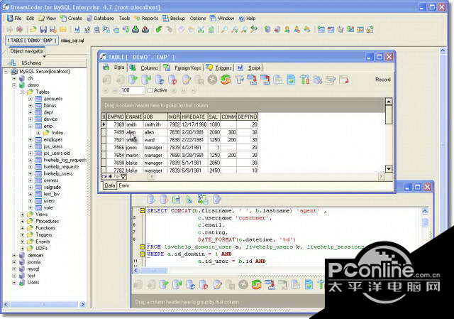The image size is (454, 319).
Task: Click the edit-record pencil icon in table toolbar
Action: 187,80
